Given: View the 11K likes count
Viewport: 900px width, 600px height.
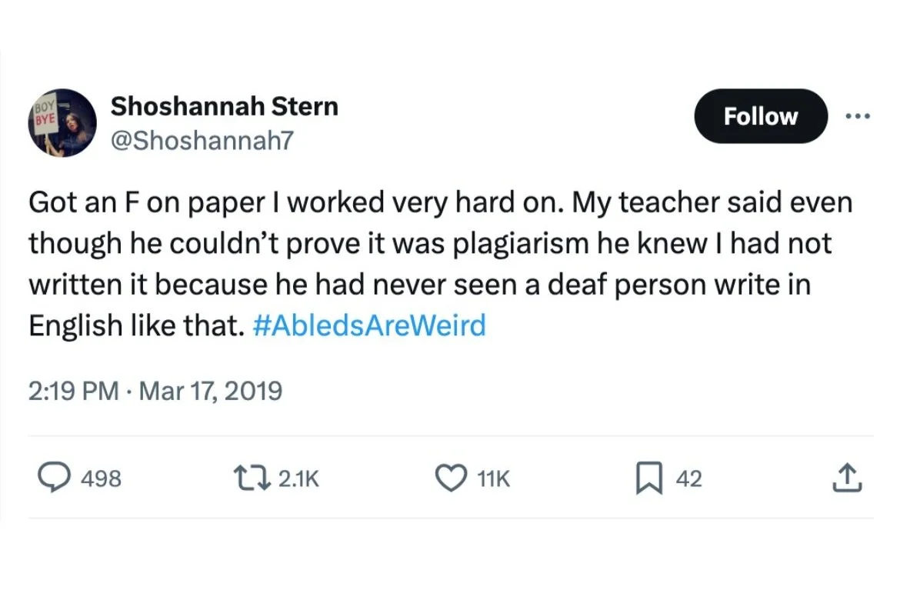Looking at the screenshot, I should [x=494, y=479].
